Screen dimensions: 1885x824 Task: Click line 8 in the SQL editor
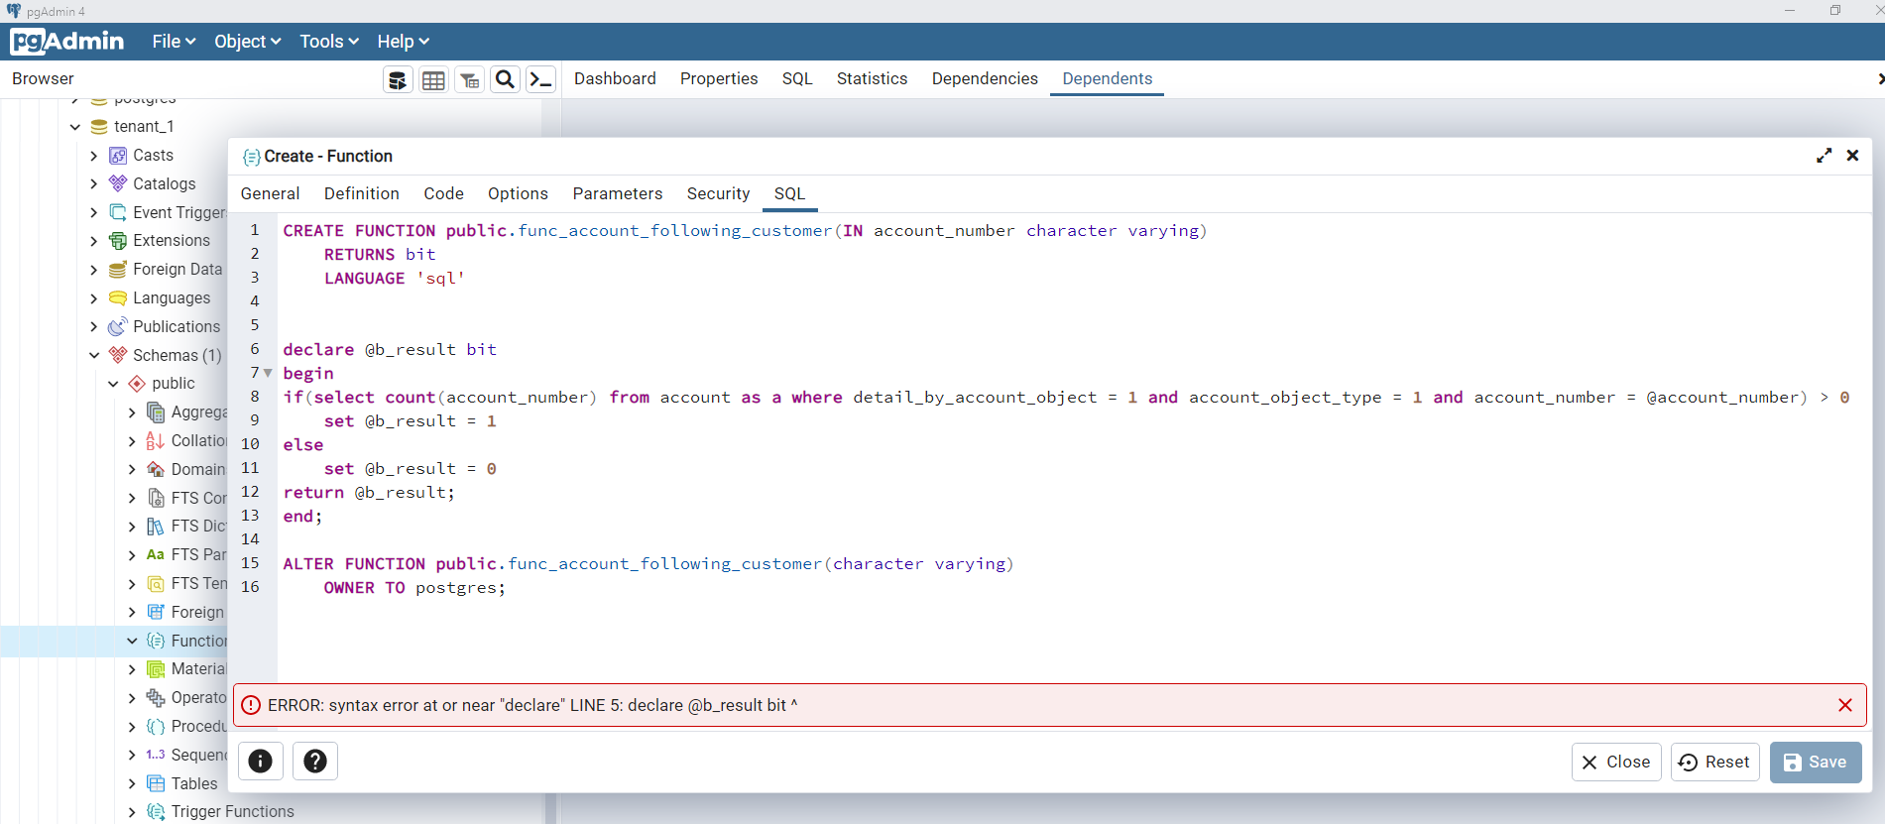coord(1066,397)
